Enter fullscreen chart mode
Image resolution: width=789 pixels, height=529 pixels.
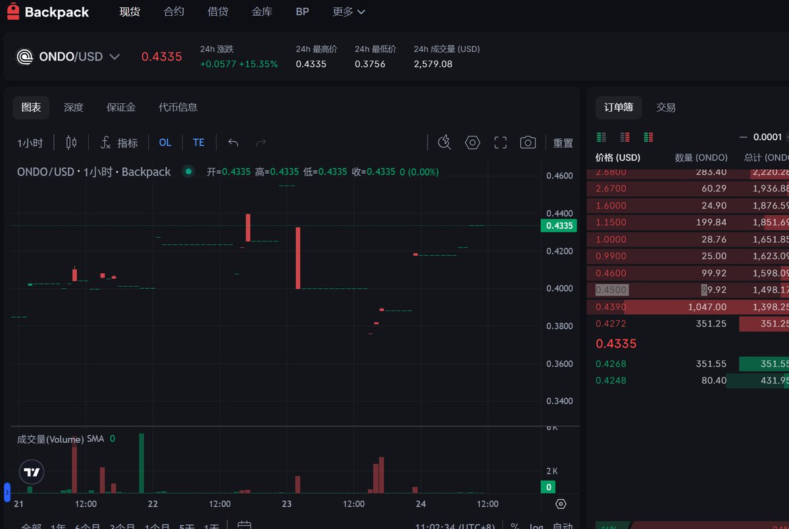[x=500, y=142]
